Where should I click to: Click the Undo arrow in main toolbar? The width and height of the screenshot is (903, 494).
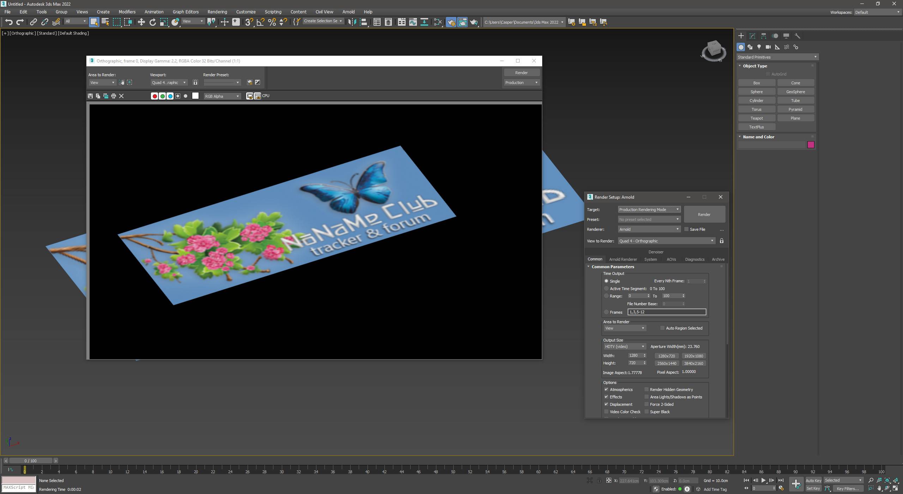click(x=9, y=22)
